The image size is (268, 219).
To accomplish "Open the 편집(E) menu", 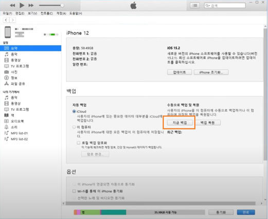I will [x=20, y=13].
